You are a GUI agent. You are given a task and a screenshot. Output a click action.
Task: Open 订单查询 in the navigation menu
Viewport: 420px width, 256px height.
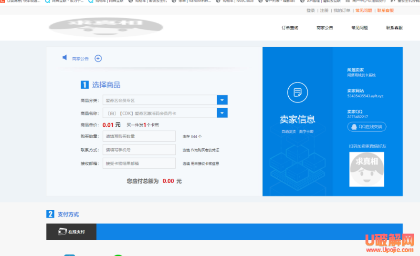(x=290, y=28)
